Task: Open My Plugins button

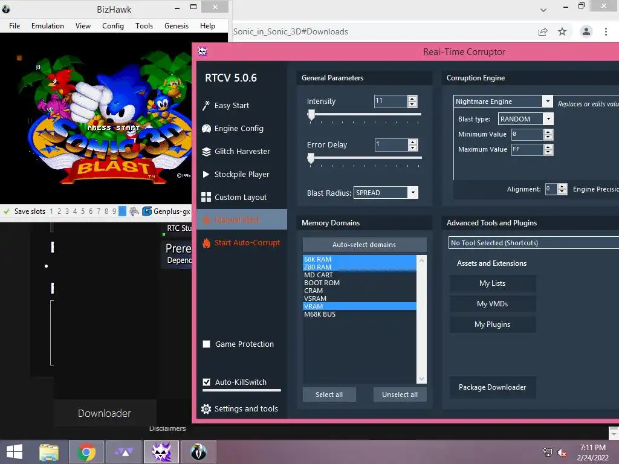Action: tap(492, 324)
